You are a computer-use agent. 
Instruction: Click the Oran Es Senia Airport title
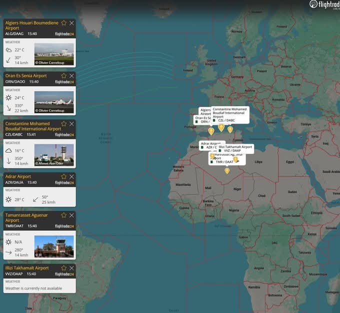26,76
